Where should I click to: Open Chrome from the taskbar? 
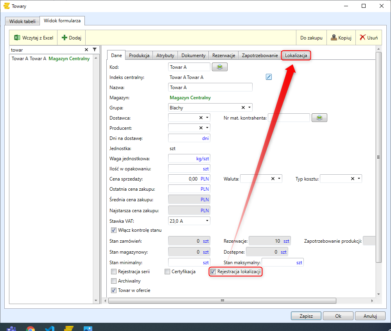pyautogui.click(x=30, y=328)
